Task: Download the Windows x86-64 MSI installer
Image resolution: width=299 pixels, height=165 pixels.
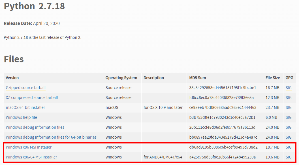Action: [31, 157]
